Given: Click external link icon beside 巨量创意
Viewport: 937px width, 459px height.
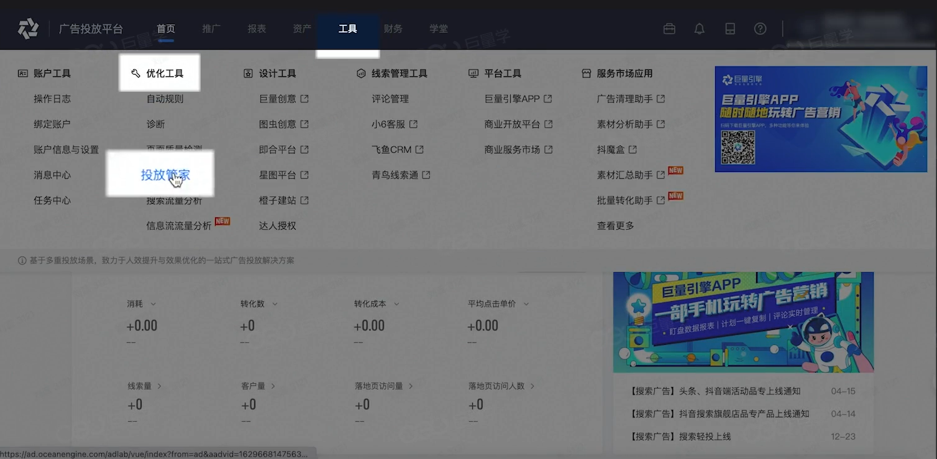Looking at the screenshot, I should click(304, 99).
